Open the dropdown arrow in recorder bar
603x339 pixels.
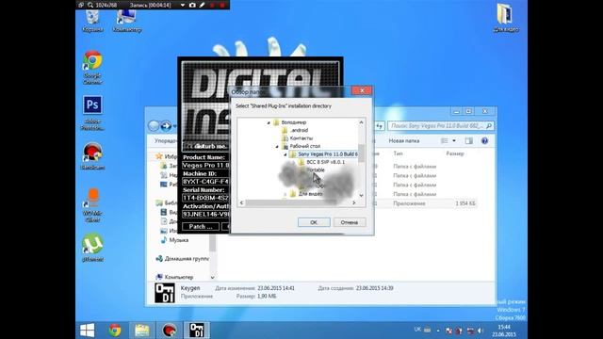183,5
